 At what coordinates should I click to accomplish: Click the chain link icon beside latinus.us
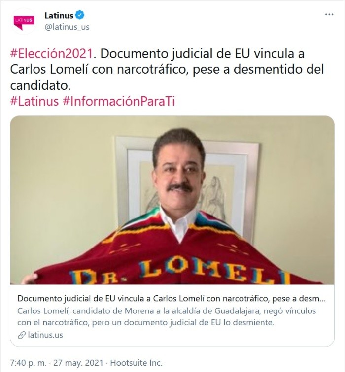(22, 335)
